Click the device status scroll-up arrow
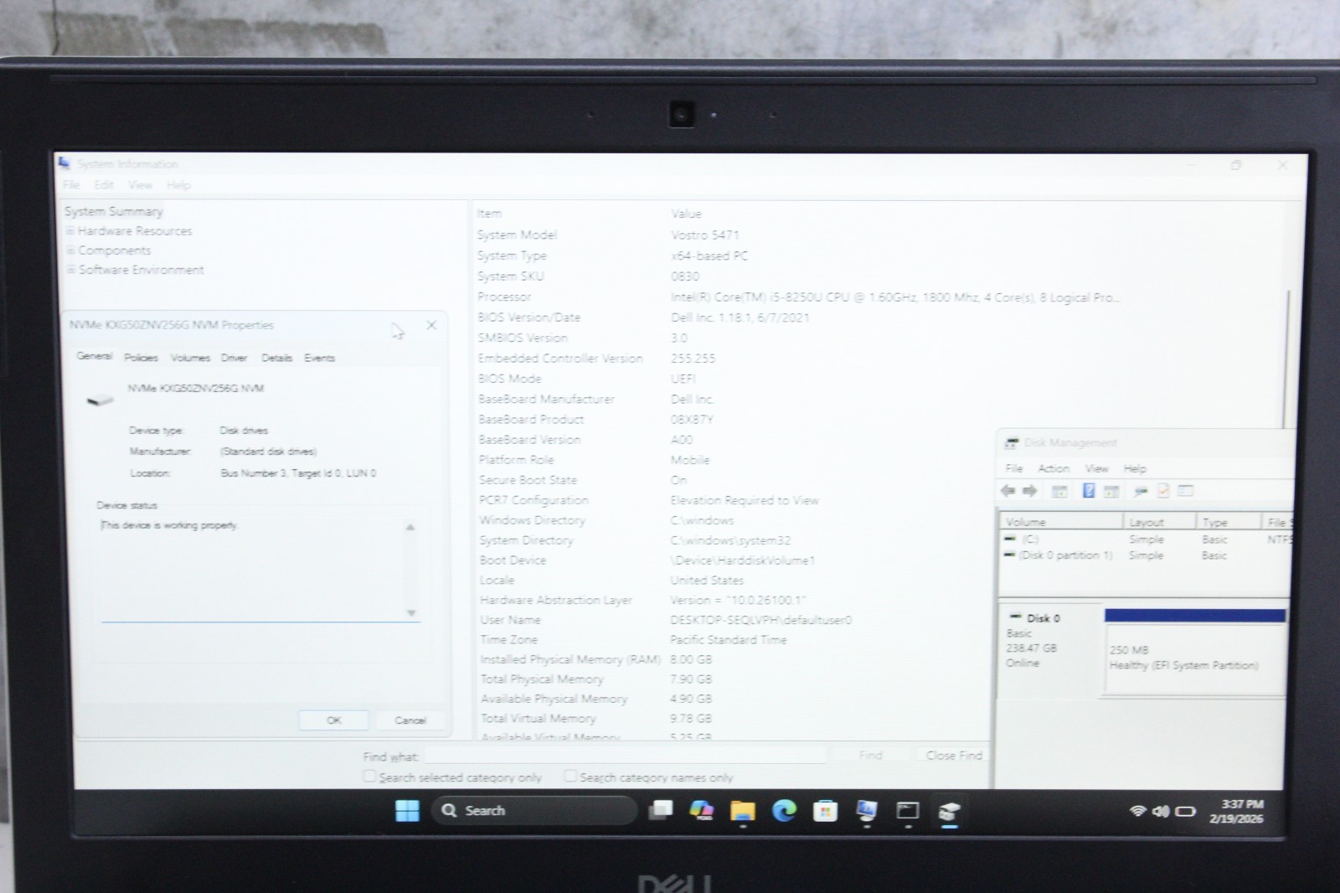 tap(410, 527)
